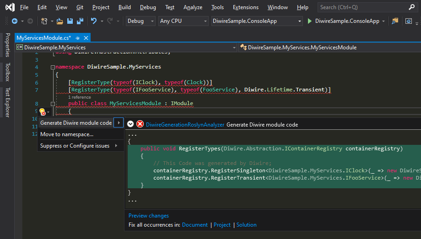Viewport: 421px width, 239px height.
Task: Close the MyServicesModule.cs tab
Action: [86, 38]
